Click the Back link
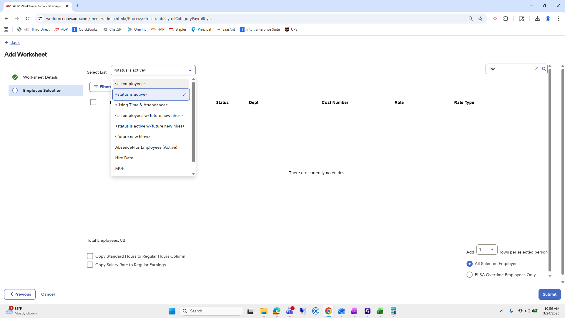Image resolution: width=565 pixels, height=318 pixels. 15,42
